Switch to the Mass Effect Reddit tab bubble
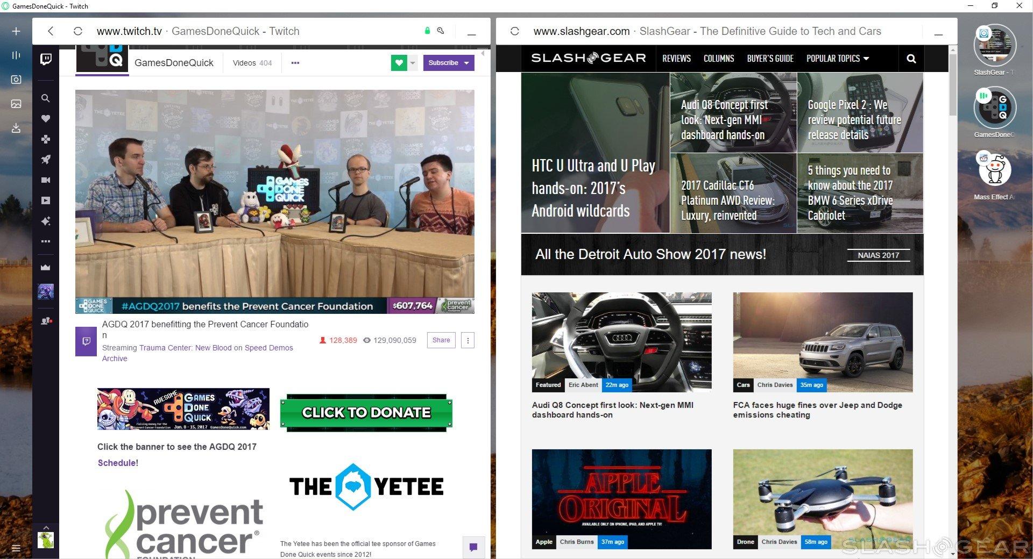Image resolution: width=1033 pixels, height=559 pixels. tap(994, 170)
